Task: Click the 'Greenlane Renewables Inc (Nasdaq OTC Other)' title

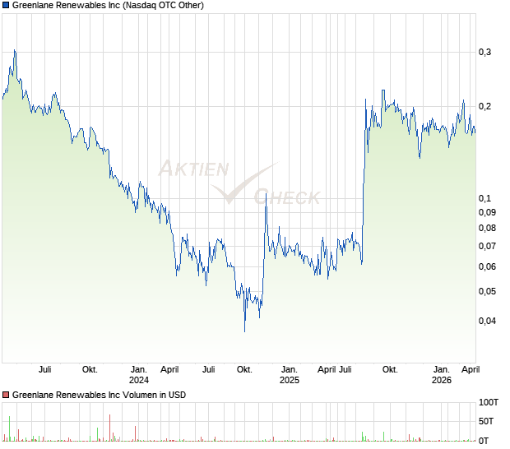Action: click(x=108, y=5)
